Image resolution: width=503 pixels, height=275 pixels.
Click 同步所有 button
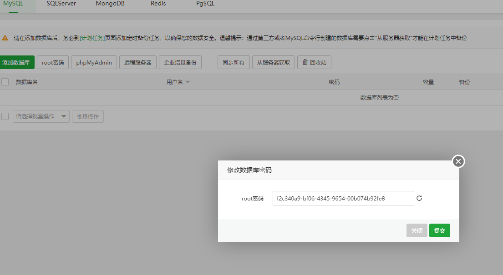[234, 62]
